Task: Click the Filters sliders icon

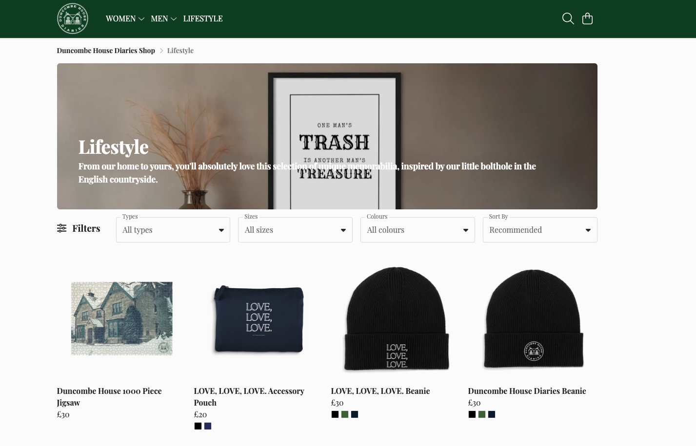Action: (x=61, y=228)
